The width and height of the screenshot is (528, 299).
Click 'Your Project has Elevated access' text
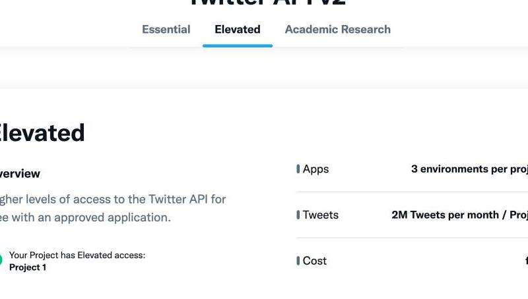(x=77, y=256)
